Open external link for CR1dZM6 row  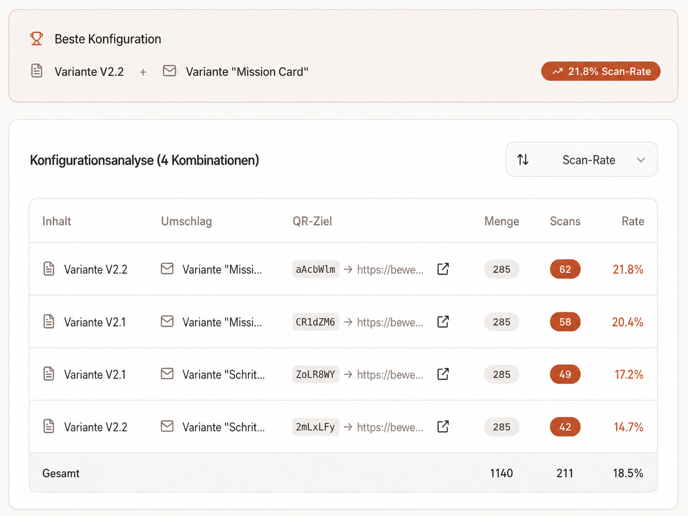pos(443,322)
